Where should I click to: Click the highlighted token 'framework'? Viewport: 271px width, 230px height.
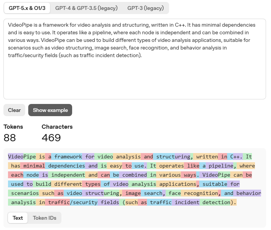67,157
